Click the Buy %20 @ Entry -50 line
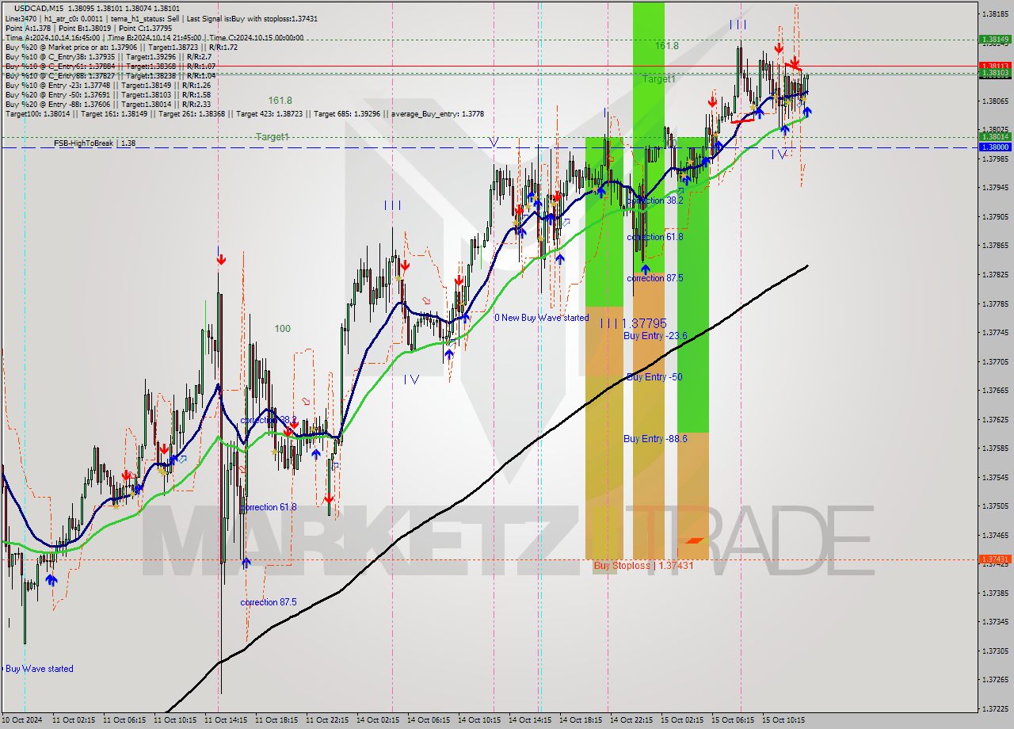The image size is (1014, 729). point(107,94)
